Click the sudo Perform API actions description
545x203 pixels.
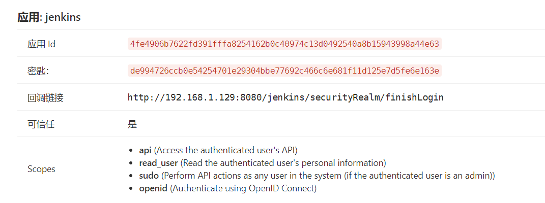pyautogui.click(x=328, y=176)
